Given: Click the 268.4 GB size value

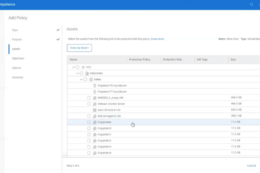Looking at the screenshot, I should pyautogui.click(x=236, y=98).
